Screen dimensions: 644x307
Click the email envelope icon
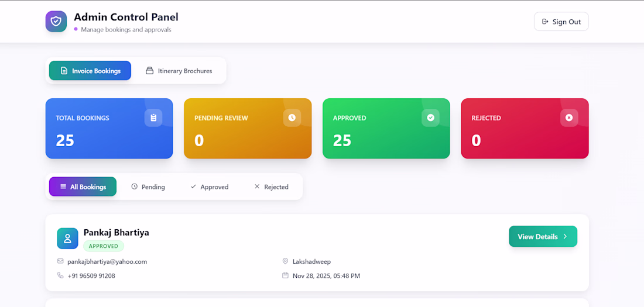60,261
